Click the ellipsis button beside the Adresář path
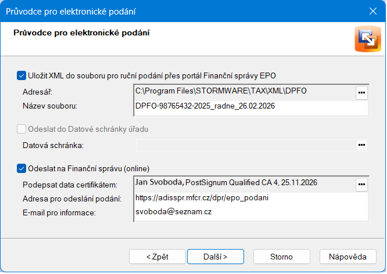Screen dimensions: 387x274 [361, 92]
